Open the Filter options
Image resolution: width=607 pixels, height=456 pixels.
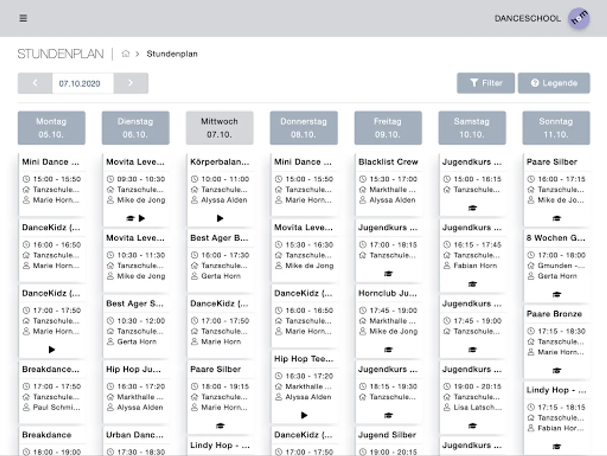tap(485, 83)
